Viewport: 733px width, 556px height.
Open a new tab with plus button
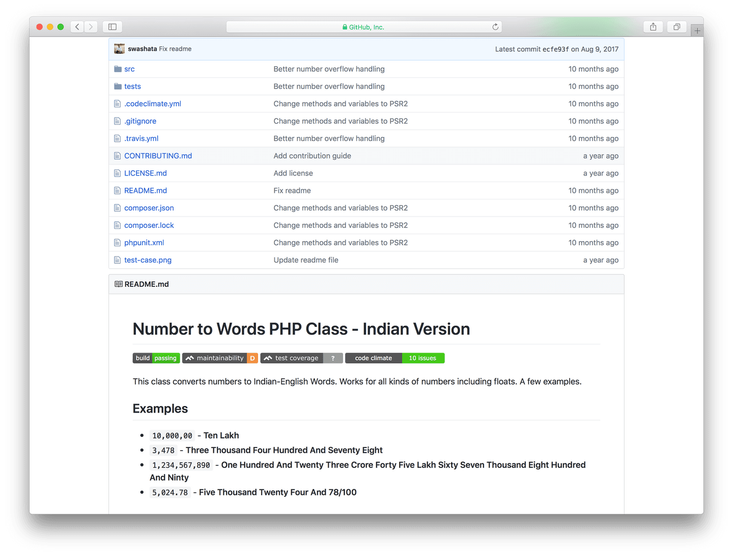pos(697,31)
